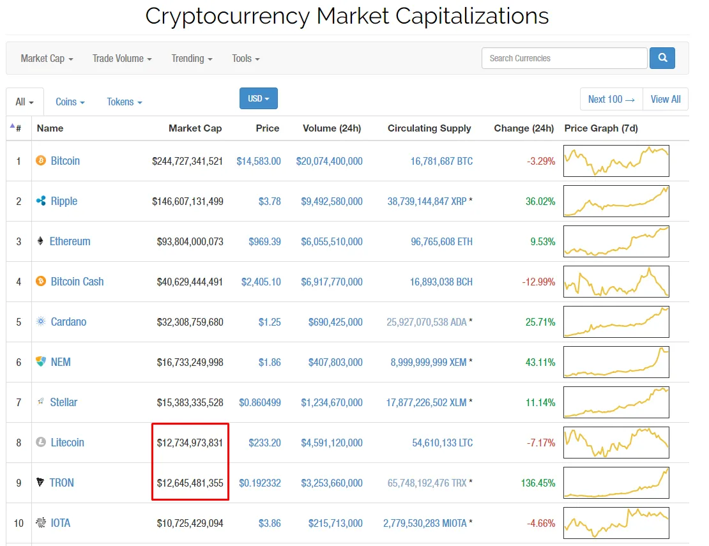709x546 pixels.
Task: Open Bitcoin Cash 7-day price graph
Action: 616,281
